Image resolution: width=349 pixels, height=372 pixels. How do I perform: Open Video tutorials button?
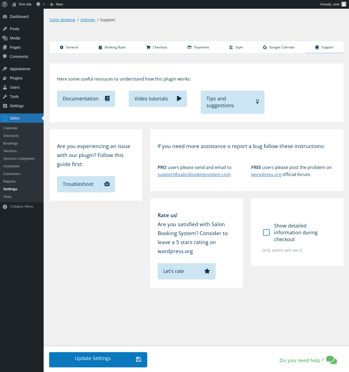(x=158, y=99)
